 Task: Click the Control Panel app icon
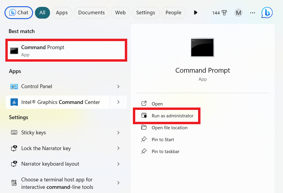click(14, 86)
